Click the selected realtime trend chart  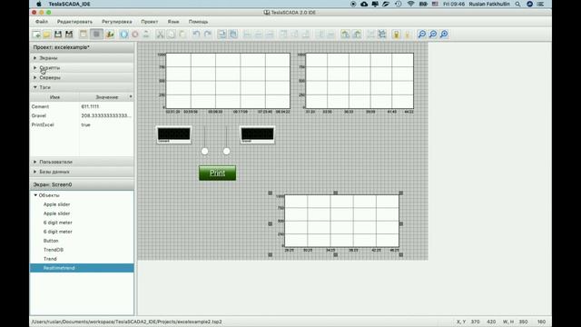[336, 223]
